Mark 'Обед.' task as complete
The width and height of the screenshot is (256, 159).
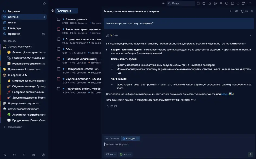click(x=58, y=49)
